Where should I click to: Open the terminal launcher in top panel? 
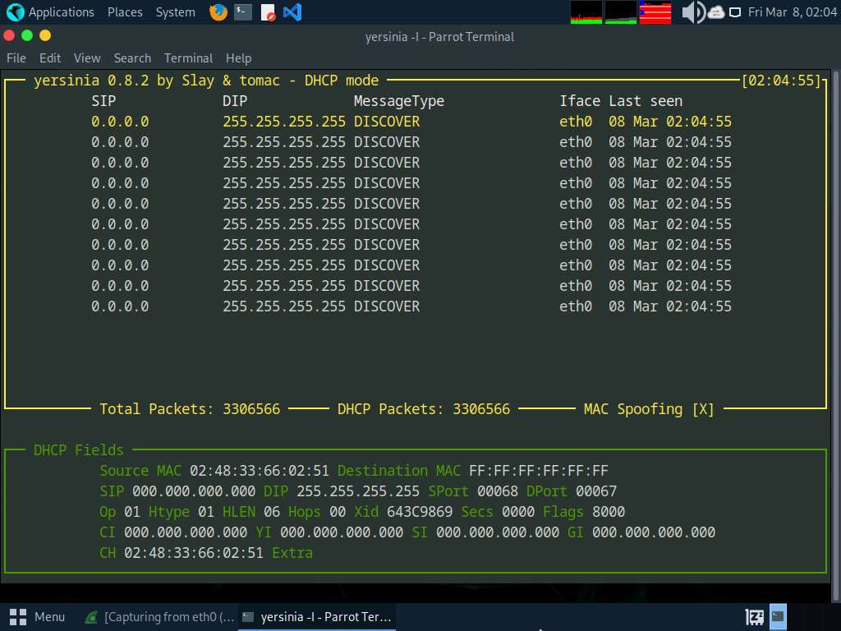(x=242, y=12)
